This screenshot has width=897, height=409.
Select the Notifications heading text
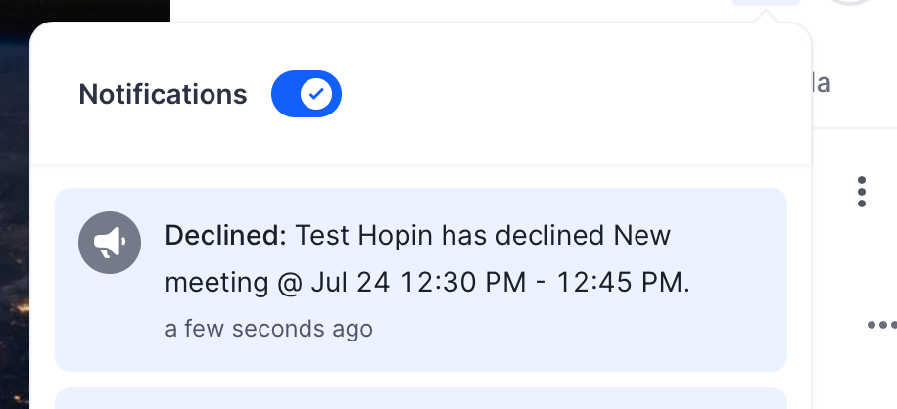click(x=163, y=94)
